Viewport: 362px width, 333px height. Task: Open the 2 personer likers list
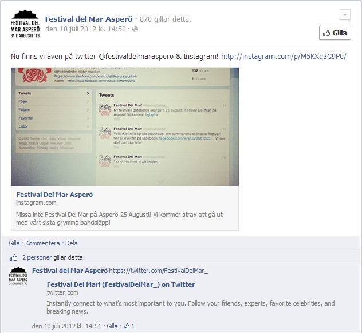pos(37,257)
